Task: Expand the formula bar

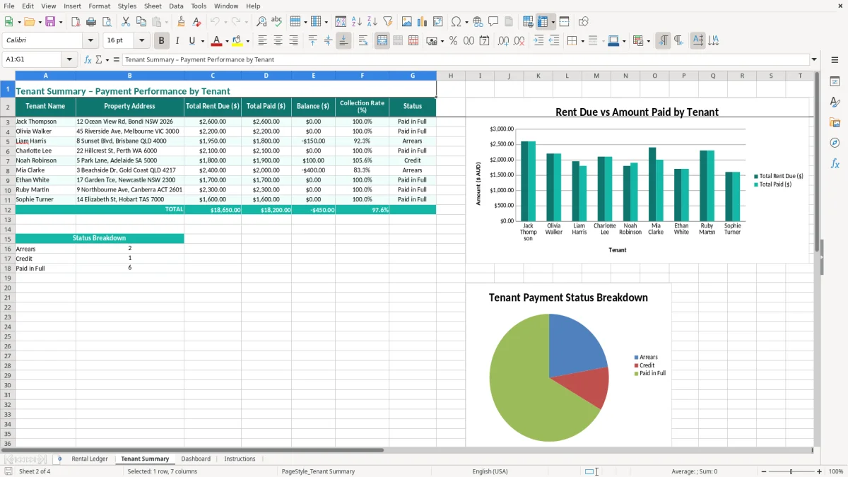Action: 814,59
